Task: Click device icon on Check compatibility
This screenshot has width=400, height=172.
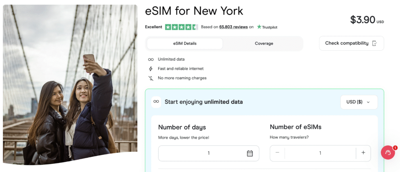Action: click(x=375, y=43)
